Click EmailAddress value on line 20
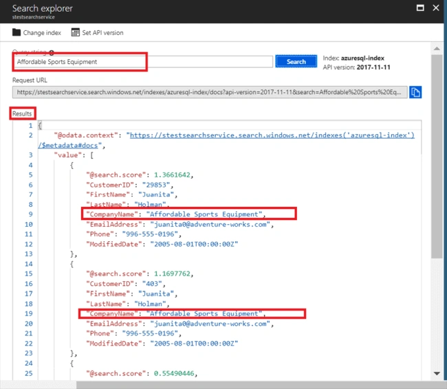The height and width of the screenshot is (389, 447). click(210, 324)
